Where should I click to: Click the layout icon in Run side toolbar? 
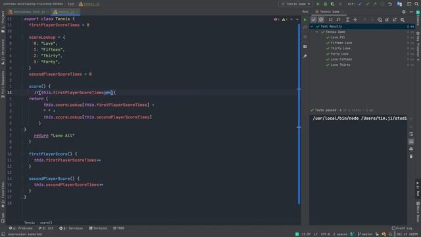[x=305, y=47]
